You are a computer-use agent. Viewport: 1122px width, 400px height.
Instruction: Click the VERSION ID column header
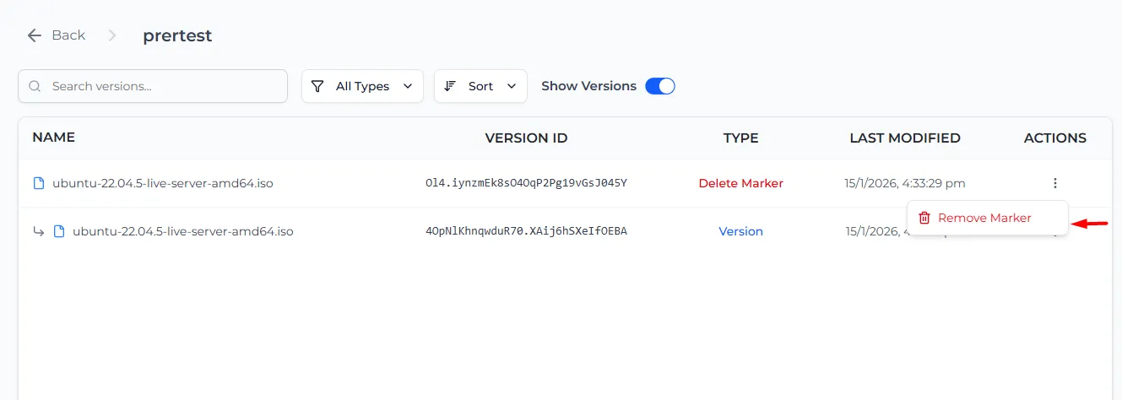click(526, 138)
